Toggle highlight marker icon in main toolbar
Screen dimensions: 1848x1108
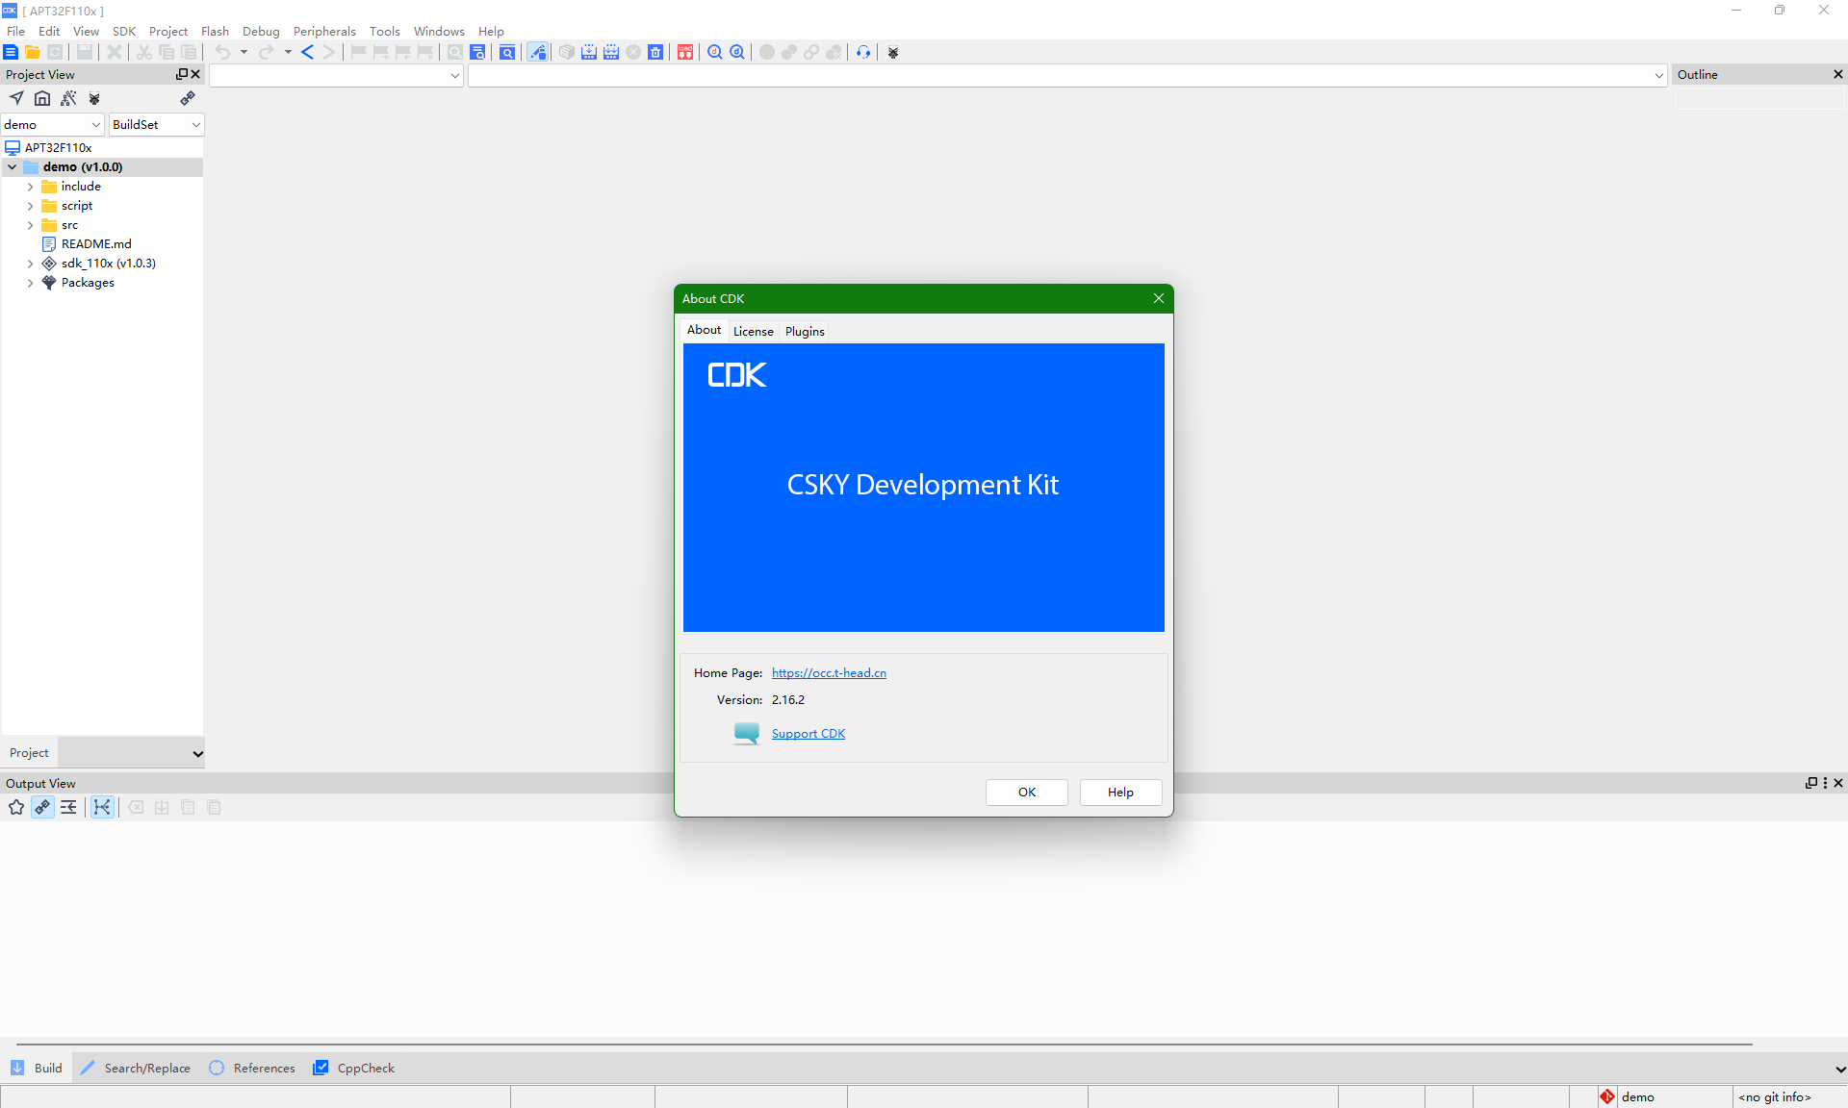(537, 52)
